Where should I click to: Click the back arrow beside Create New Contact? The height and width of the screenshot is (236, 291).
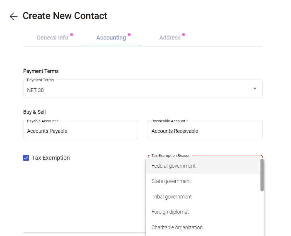tap(14, 16)
